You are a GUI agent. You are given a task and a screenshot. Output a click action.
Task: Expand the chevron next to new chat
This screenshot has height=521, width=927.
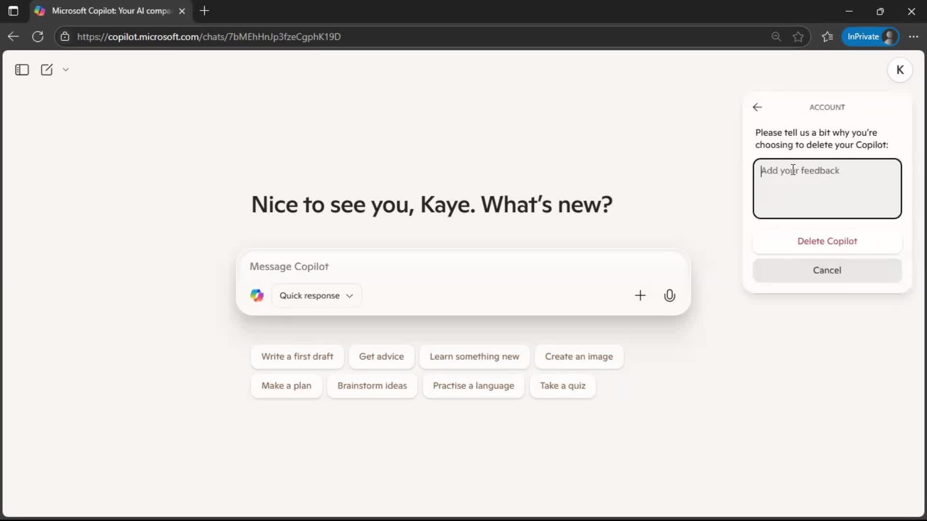coord(66,70)
